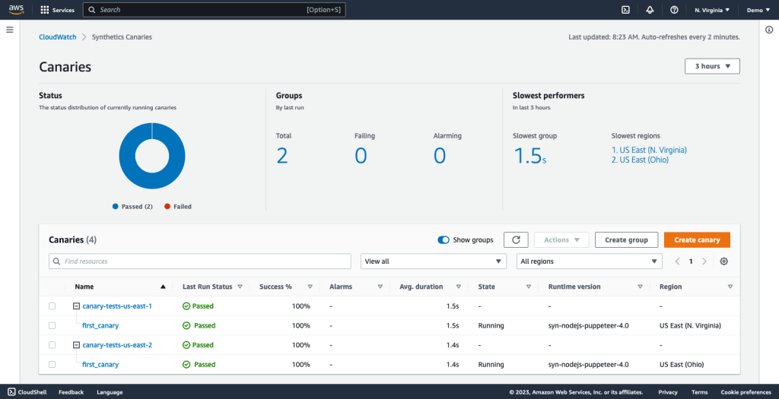Sort by Last Run Status column
This screenshot has height=399, width=779.
pyautogui.click(x=240, y=287)
